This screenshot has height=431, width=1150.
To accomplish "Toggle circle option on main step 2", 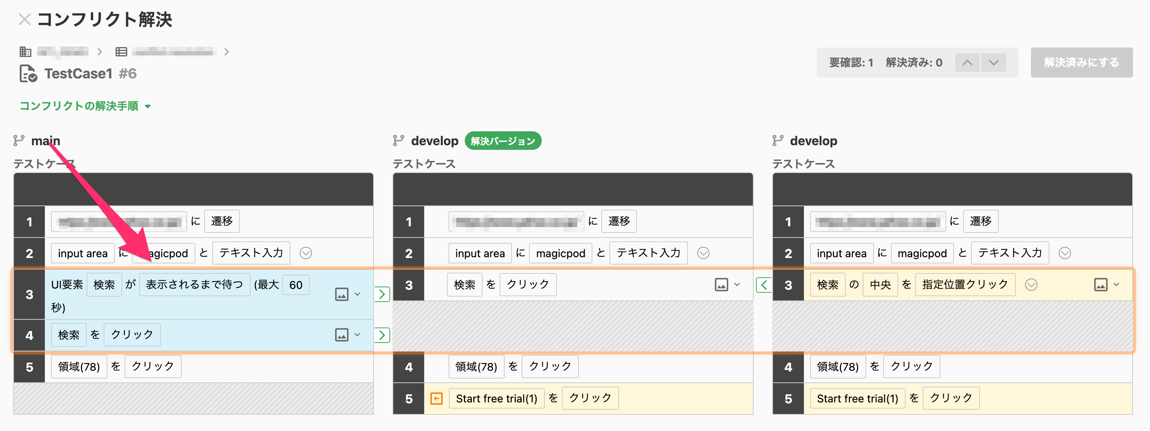I will click(x=306, y=253).
